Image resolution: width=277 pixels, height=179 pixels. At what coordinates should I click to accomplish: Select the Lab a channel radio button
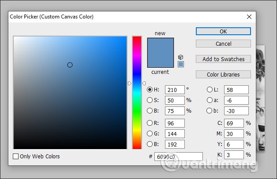[210, 100]
